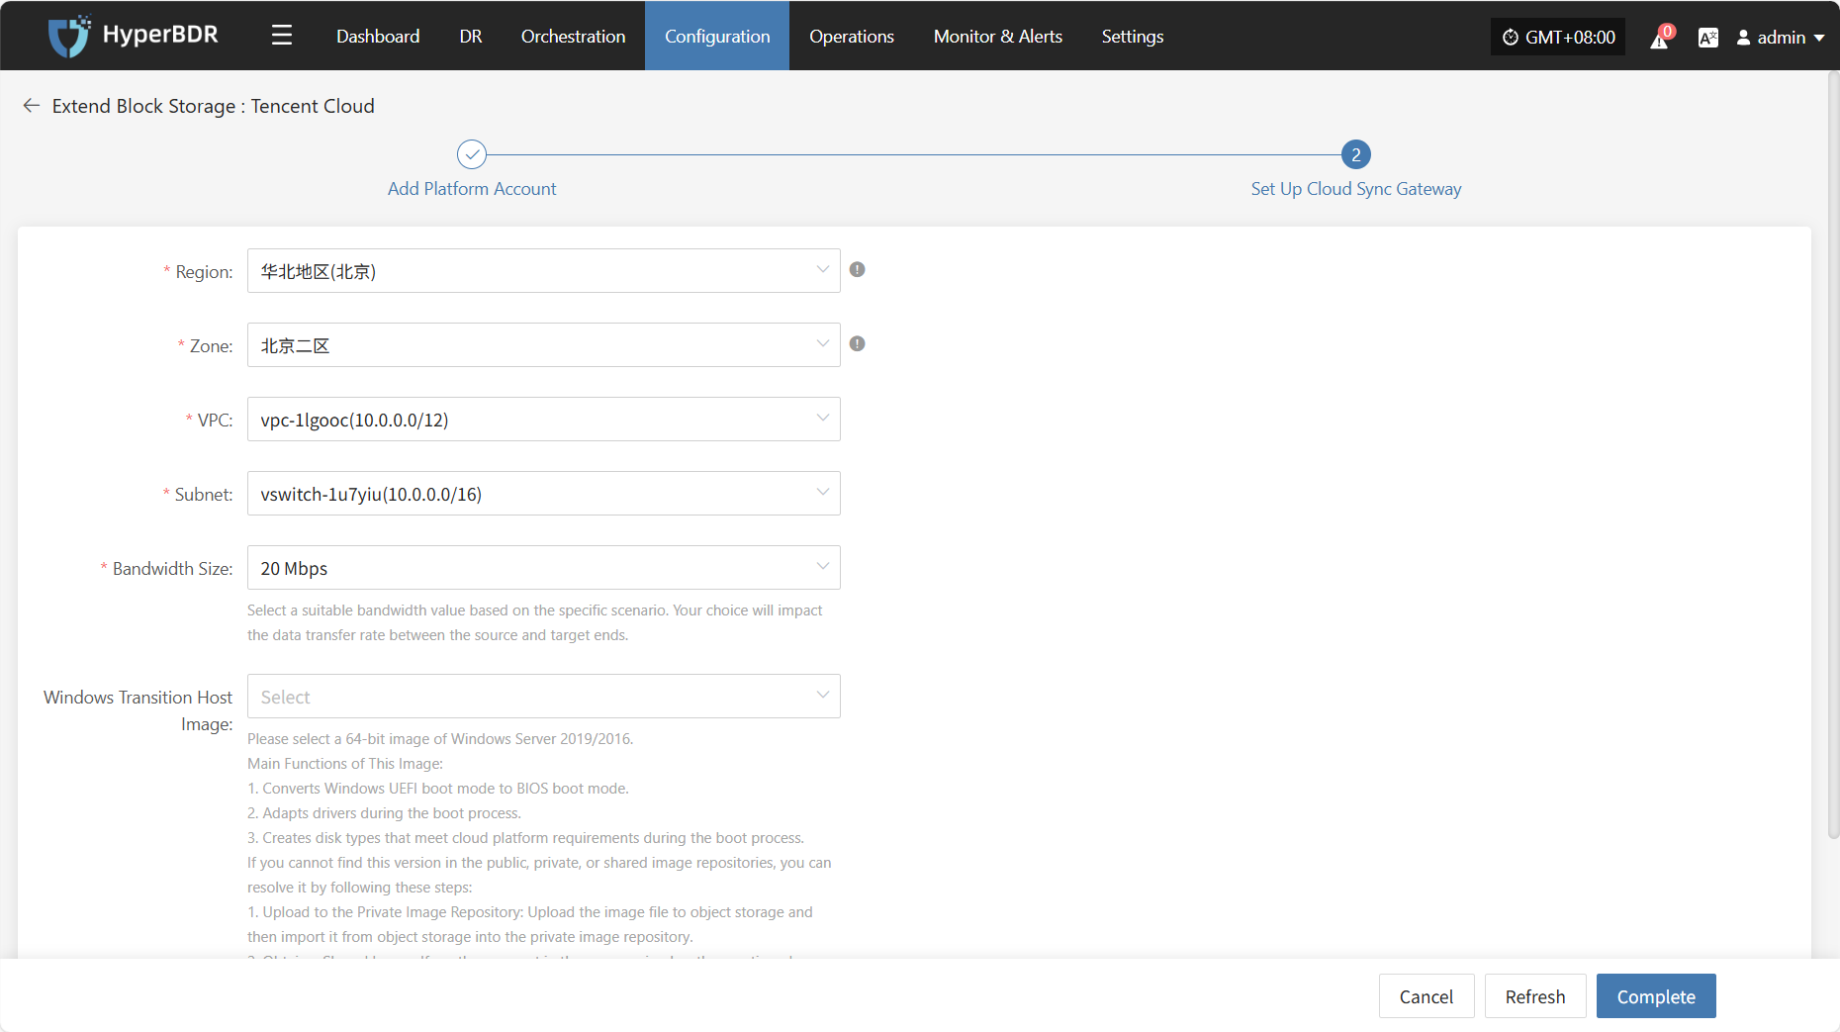Open the Operations menu
Viewport: 1840px width, 1032px height.
[852, 36]
